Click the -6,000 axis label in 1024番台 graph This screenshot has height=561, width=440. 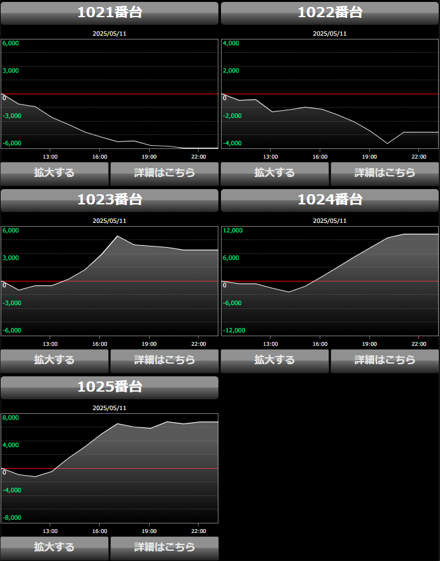coord(232,303)
